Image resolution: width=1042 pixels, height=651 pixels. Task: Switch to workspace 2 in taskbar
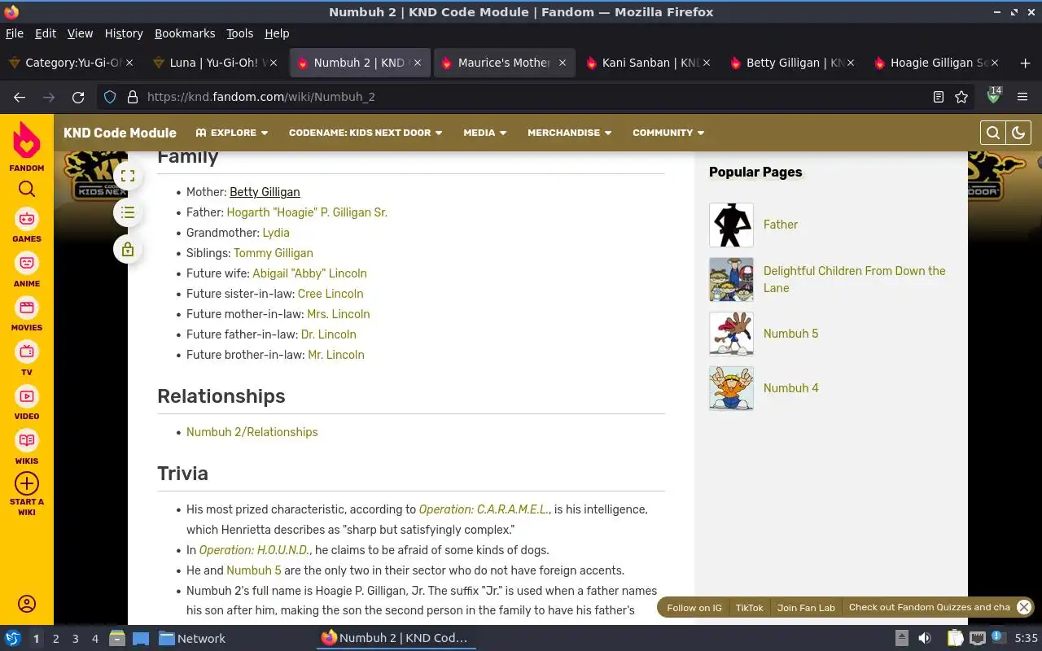point(55,639)
